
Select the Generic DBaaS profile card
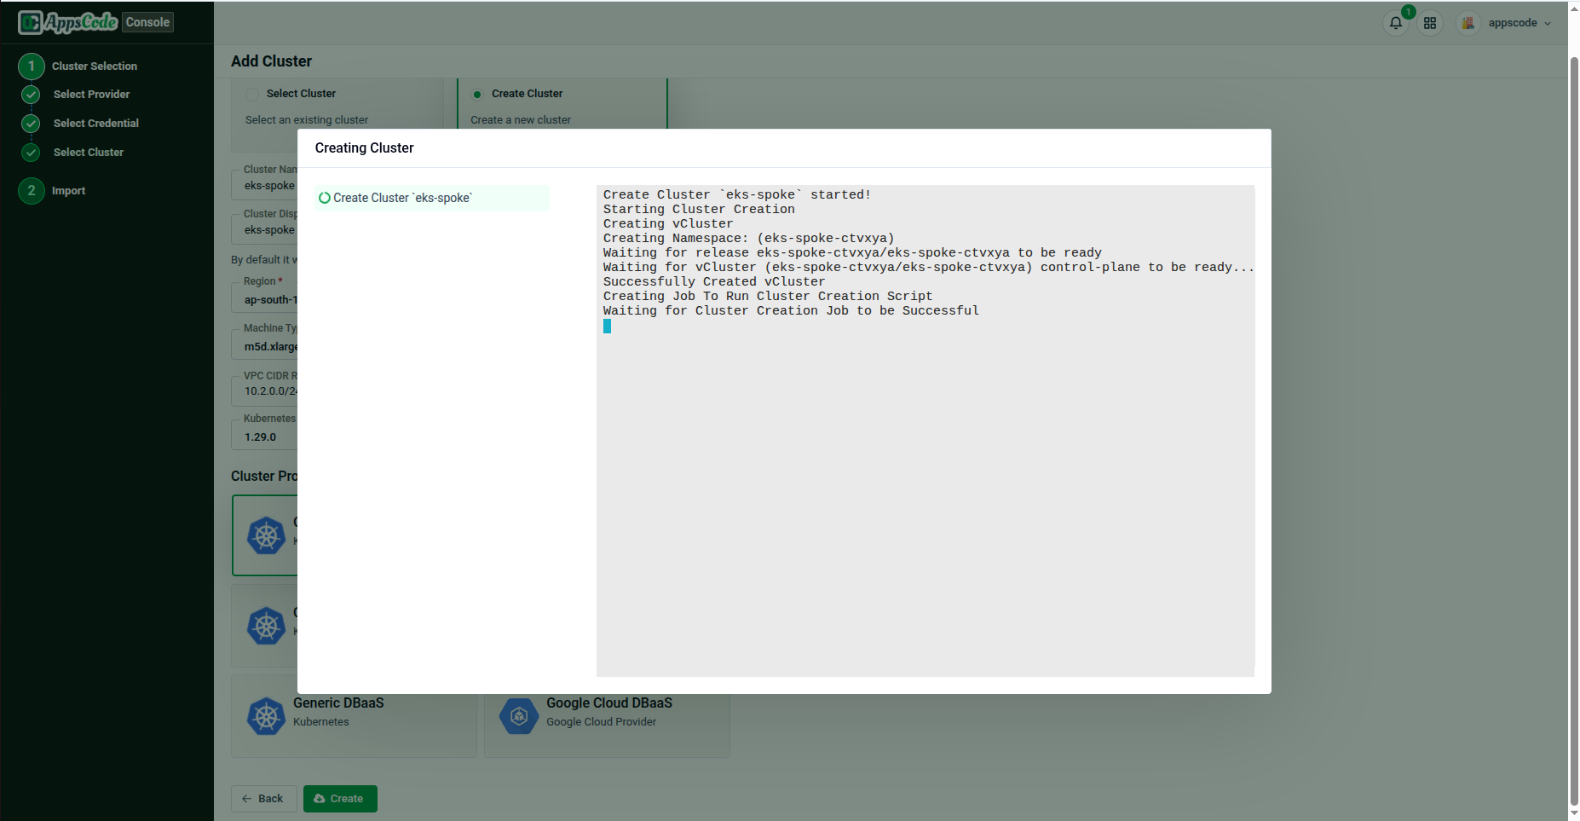click(x=354, y=716)
